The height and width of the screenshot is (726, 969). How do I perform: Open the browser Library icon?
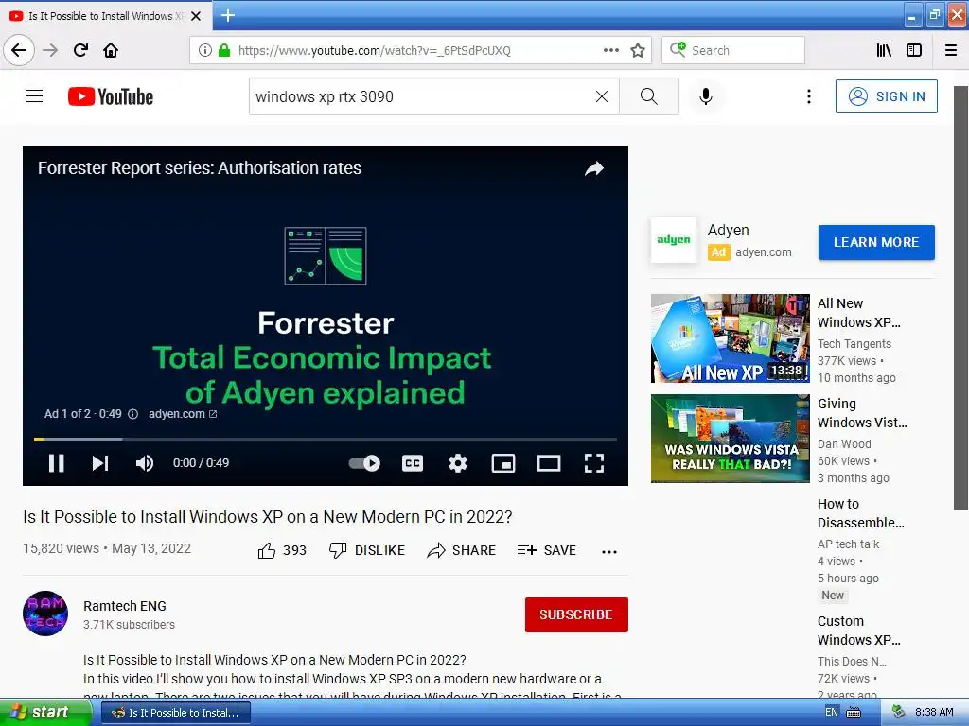(884, 50)
